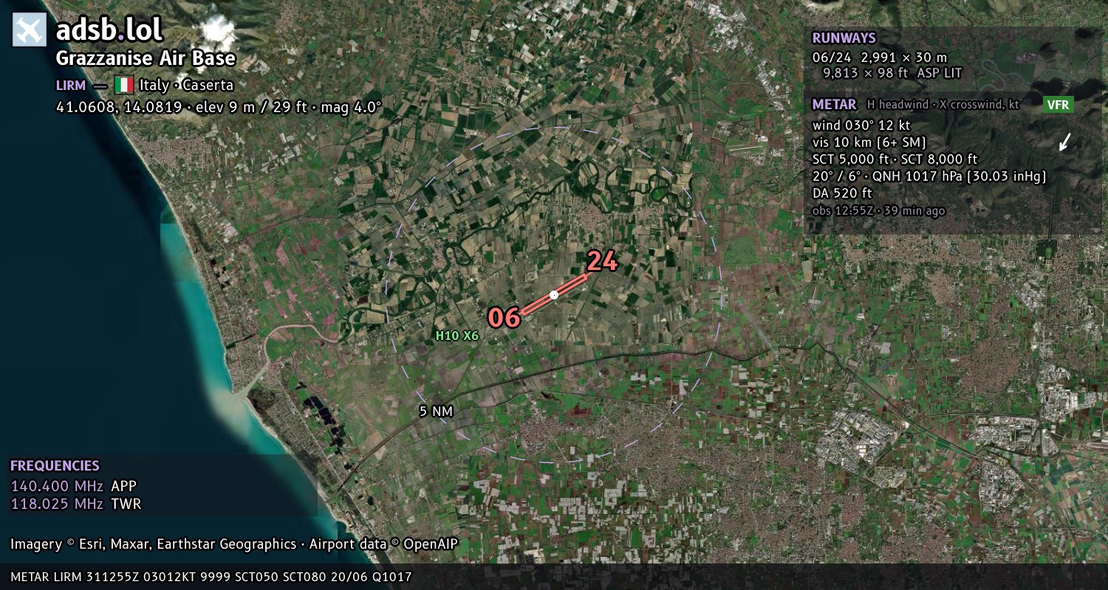Select the SCT 5,000 ft cloud line
This screenshot has width=1108, height=590.
coord(895,159)
